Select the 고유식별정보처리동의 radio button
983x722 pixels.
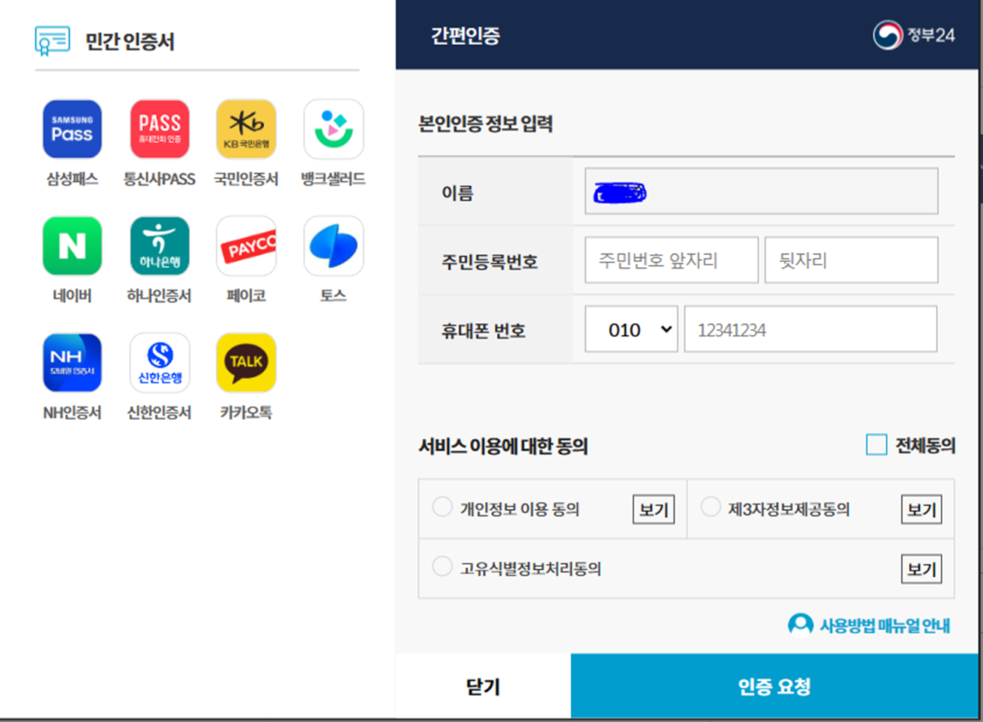click(443, 566)
